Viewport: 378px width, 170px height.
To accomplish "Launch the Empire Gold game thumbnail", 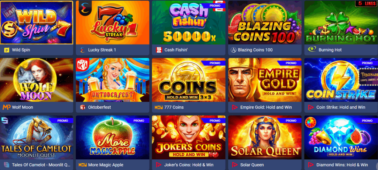I will 265,80.
